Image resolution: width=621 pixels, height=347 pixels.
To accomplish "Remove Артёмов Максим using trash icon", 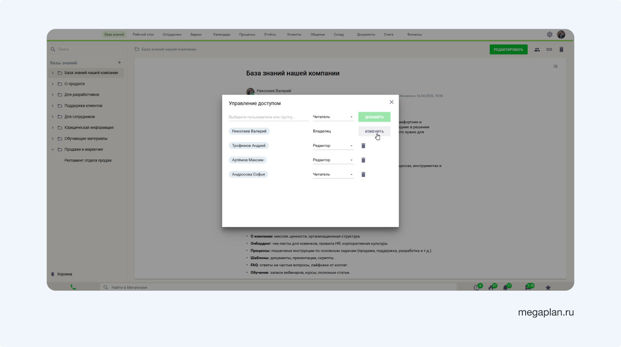I will click(x=363, y=160).
